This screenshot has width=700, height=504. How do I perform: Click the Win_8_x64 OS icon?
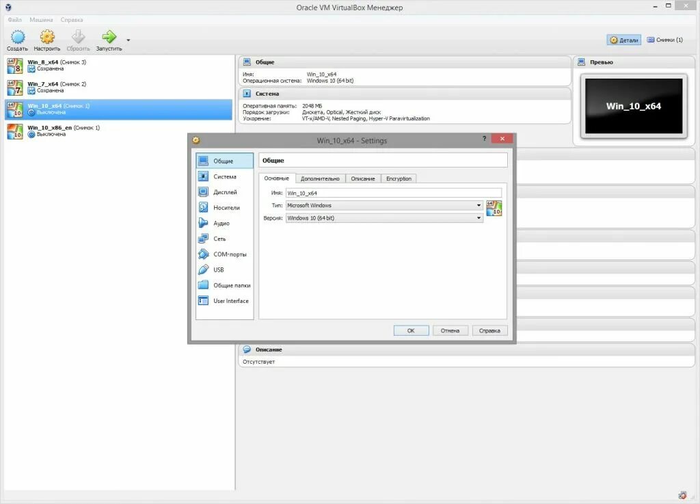coord(15,66)
